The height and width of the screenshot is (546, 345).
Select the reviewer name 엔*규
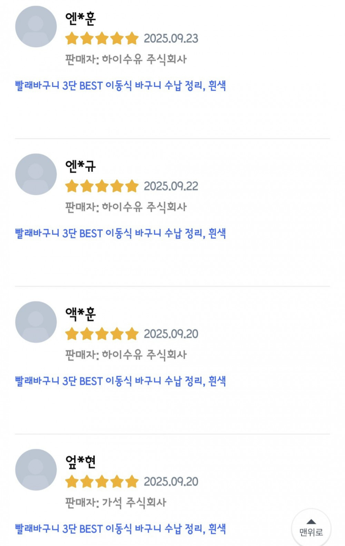point(80,166)
